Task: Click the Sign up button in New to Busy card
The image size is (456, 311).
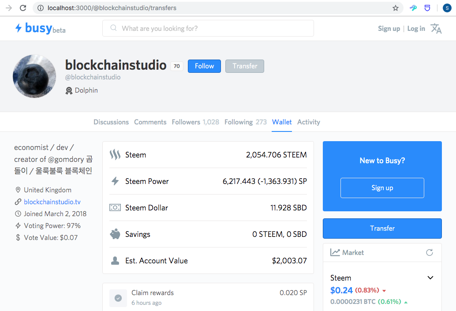Action: pos(382,188)
